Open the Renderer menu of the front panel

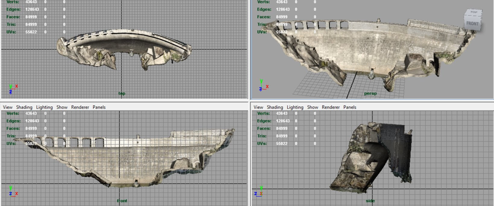click(80, 107)
